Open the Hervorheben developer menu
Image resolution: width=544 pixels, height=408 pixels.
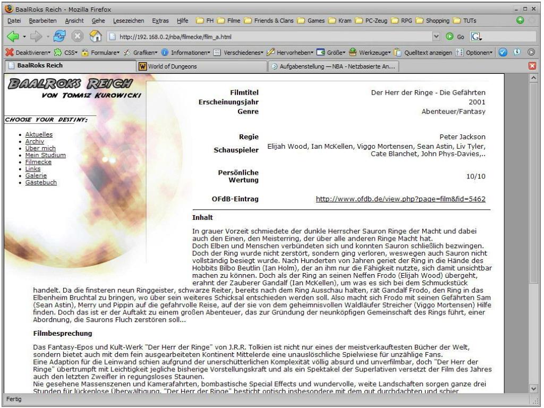click(x=290, y=53)
